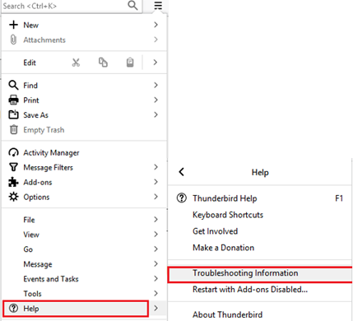Go back using the Help panel arrow
The image size is (353, 321).
point(181,172)
